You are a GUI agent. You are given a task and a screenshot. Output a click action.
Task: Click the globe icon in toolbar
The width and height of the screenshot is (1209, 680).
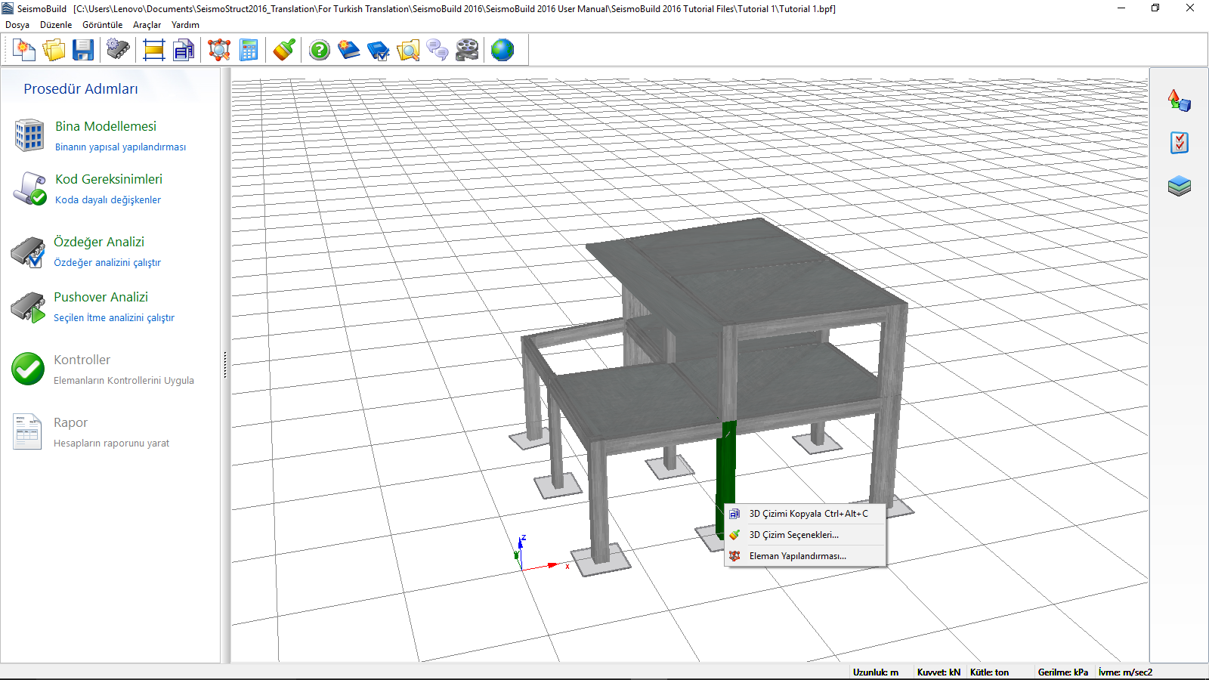click(x=502, y=51)
